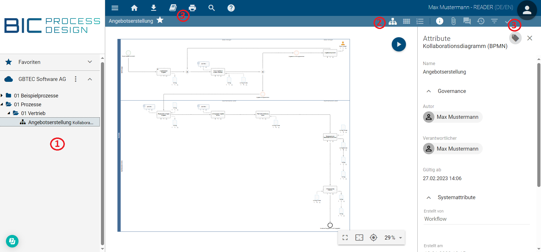Select Angebotserstellung in the tree
This screenshot has height=252, width=541.
pyautogui.click(x=49, y=122)
